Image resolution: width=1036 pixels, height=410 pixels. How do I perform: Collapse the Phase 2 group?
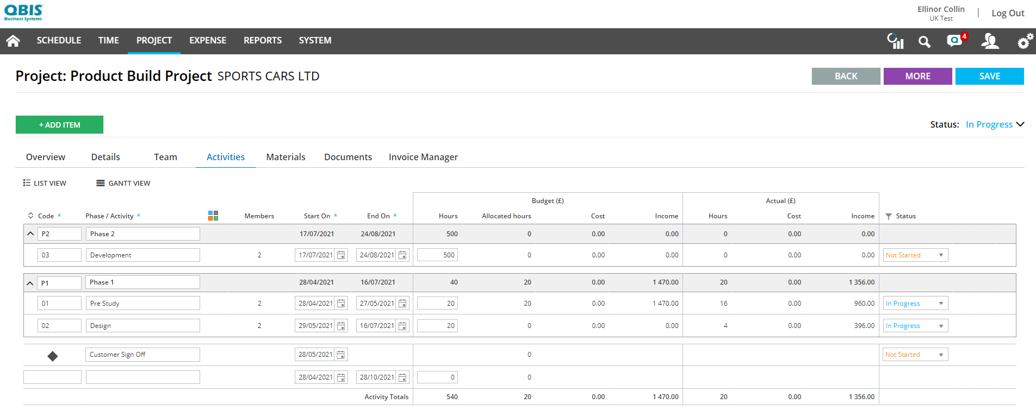point(30,234)
